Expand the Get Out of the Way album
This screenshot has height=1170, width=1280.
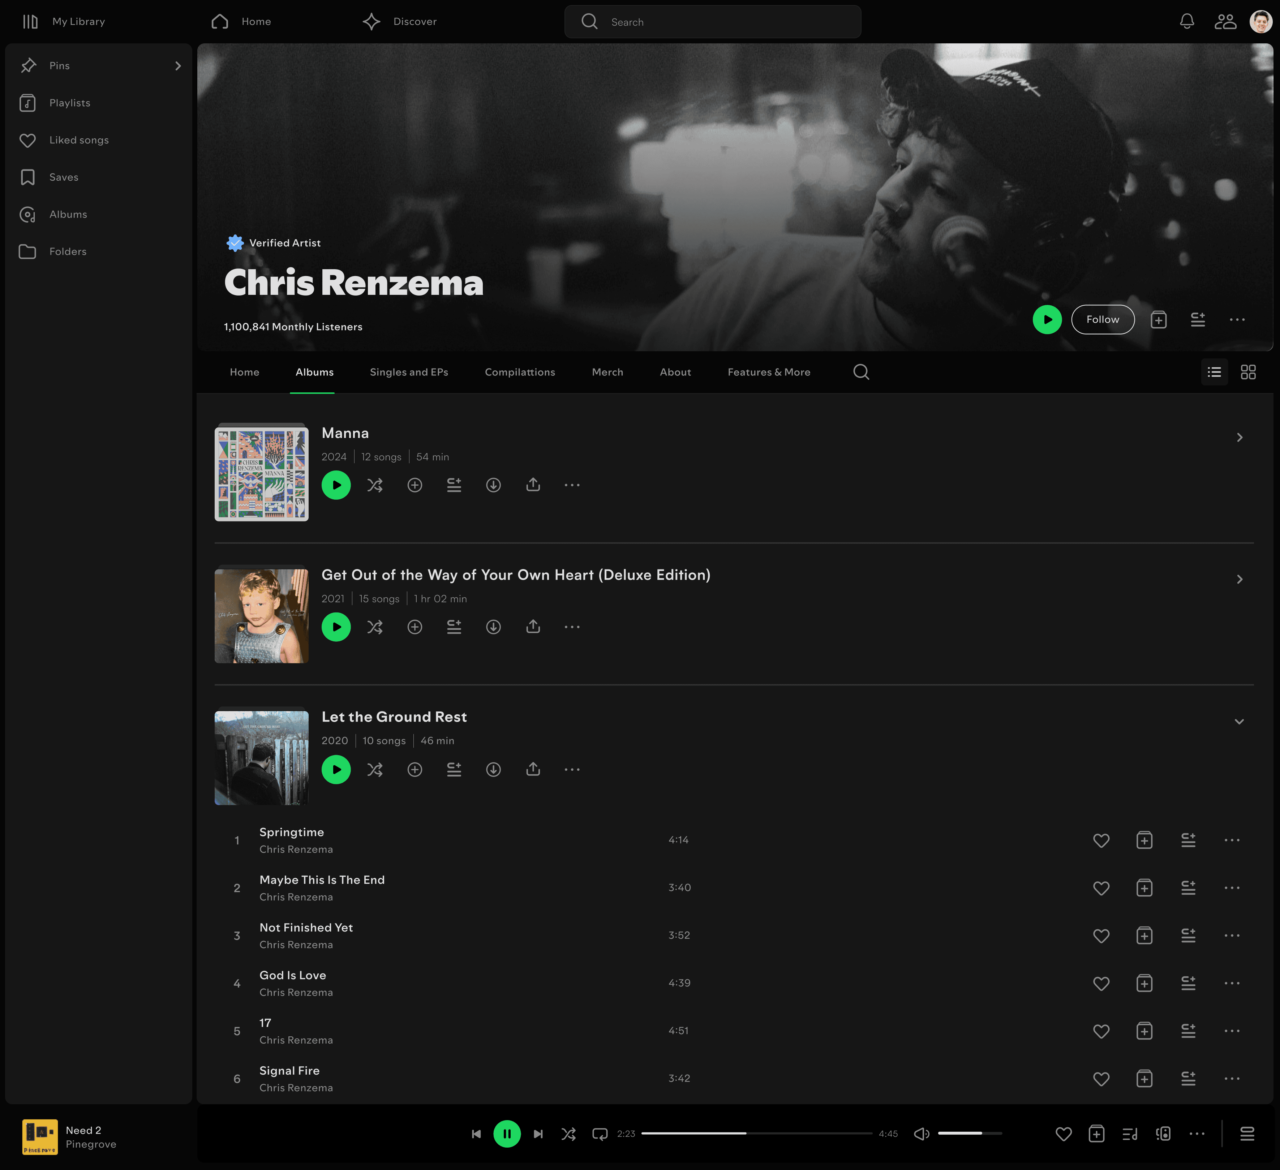[x=1239, y=580]
